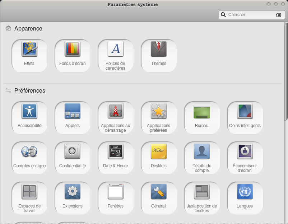Open the Applets preferences
Screen dimensions: 288x224
click(x=73, y=118)
